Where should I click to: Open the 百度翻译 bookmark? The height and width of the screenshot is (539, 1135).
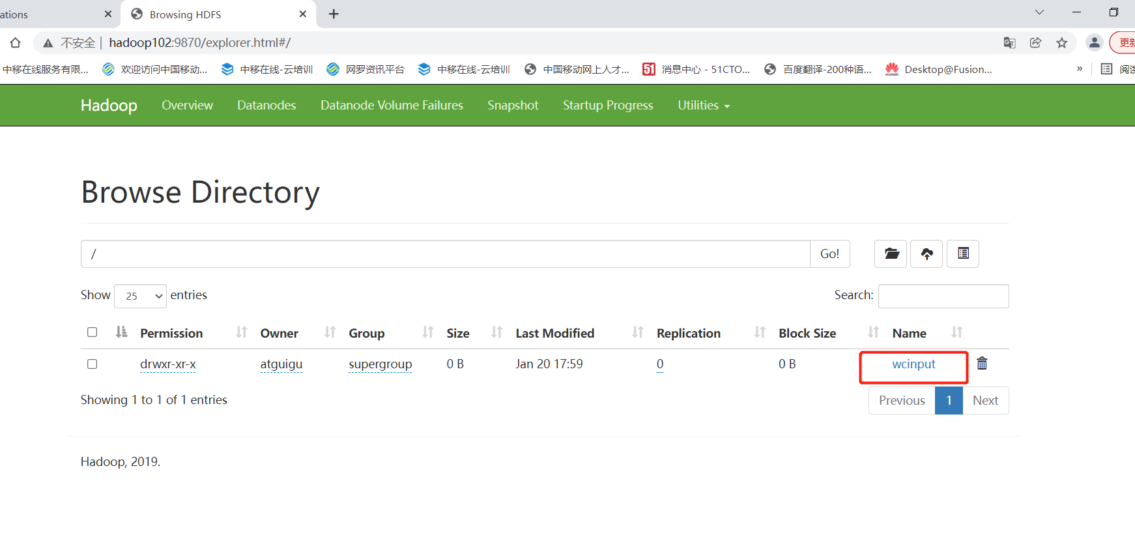tap(818, 69)
